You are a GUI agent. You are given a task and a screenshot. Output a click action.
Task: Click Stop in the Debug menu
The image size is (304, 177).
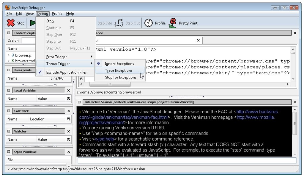(x=66, y=21)
